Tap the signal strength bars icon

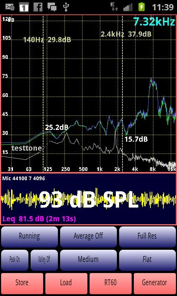tap(128, 7)
